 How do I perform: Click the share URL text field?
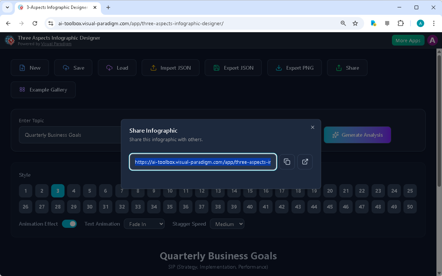[x=202, y=162]
